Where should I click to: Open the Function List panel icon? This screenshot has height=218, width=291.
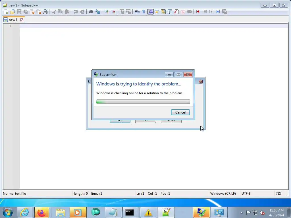pos(176,12)
